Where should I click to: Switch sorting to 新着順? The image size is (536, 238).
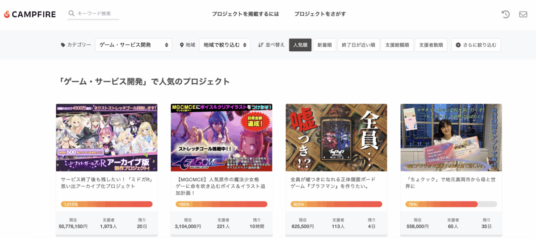[x=324, y=45]
